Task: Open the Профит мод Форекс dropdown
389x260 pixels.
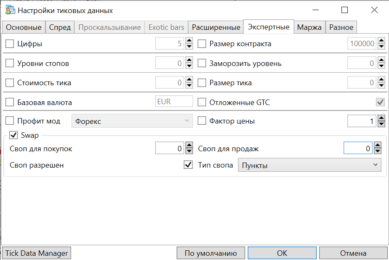Action: (132, 121)
